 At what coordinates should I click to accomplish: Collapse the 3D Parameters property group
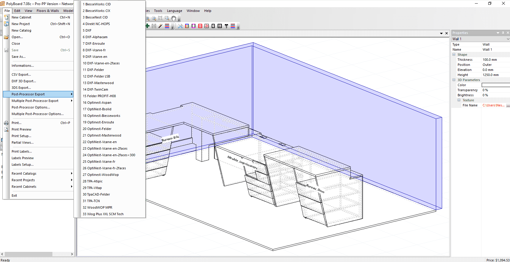pyautogui.click(x=454, y=80)
